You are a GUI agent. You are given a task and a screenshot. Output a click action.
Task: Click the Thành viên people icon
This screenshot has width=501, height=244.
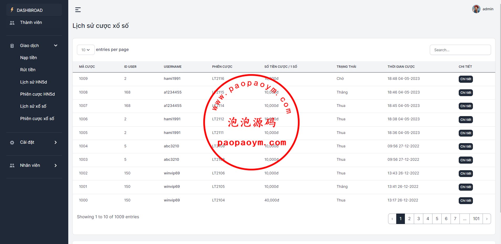[12, 23]
